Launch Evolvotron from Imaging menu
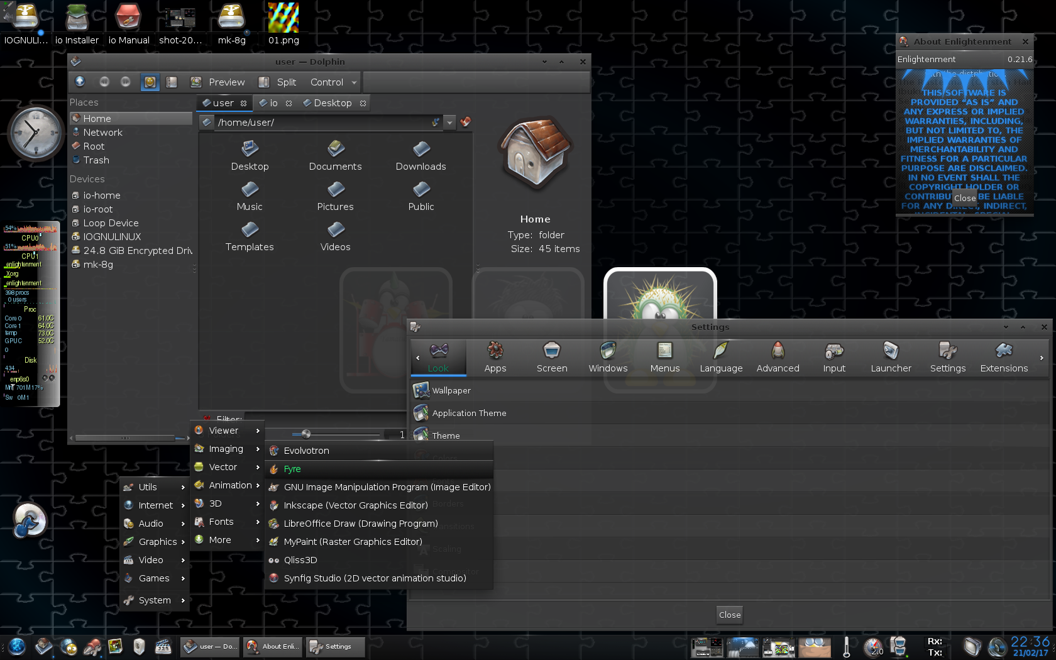The width and height of the screenshot is (1056, 660). pos(379,451)
